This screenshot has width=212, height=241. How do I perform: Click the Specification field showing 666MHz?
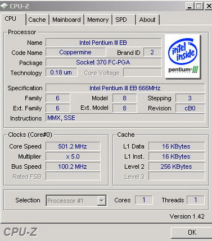coord(125,88)
